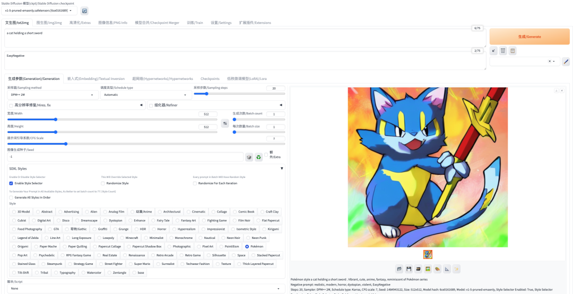573x294 pixels.
Task: Open the Extras tab
Action: [80, 23]
